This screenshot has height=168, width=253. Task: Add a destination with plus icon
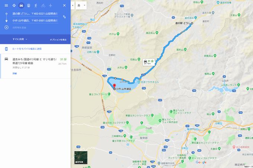pyautogui.click(x=6, y=28)
